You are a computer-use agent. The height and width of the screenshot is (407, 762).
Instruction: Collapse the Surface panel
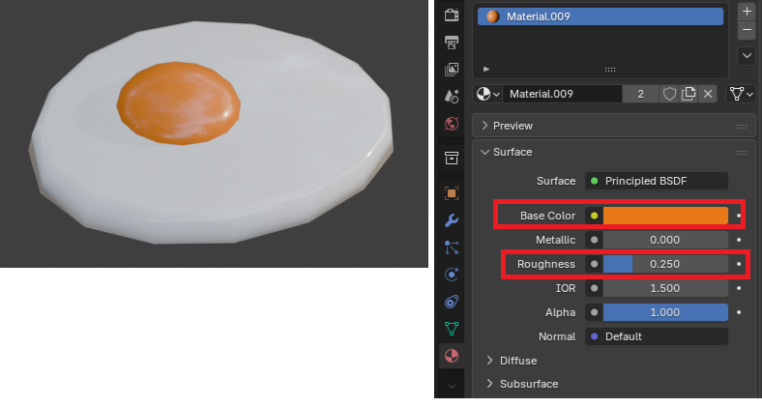click(513, 152)
